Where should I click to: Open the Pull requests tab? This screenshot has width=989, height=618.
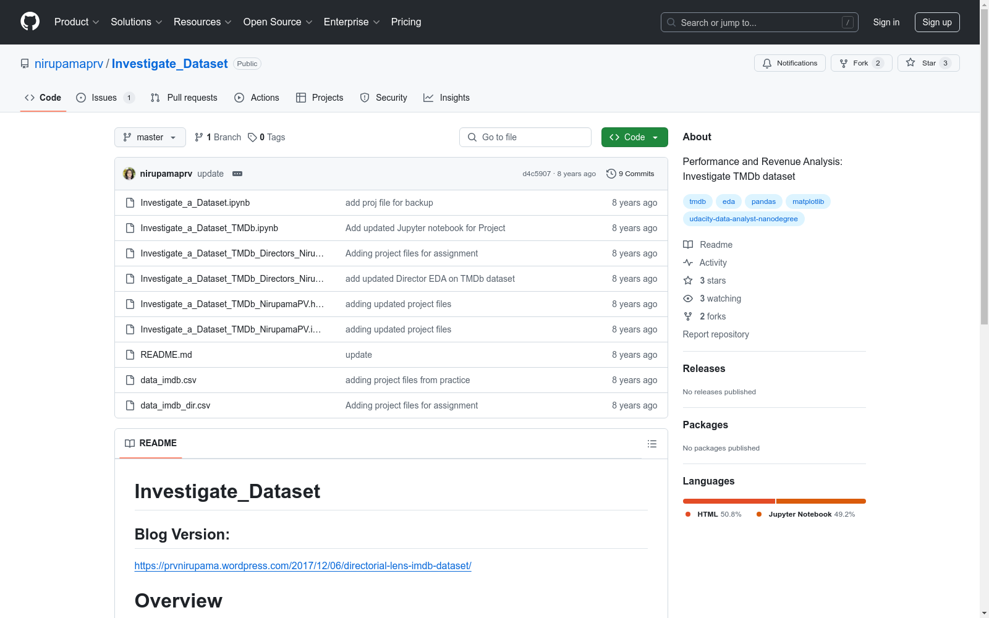pos(184,98)
